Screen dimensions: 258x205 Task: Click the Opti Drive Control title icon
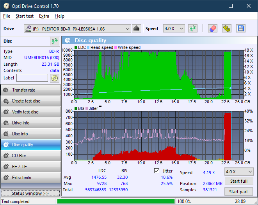(6, 6)
